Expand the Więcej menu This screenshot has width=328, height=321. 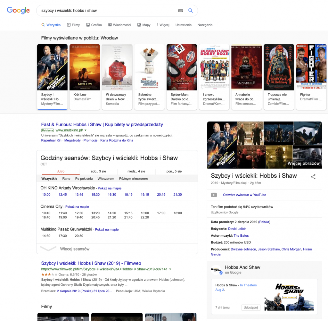click(x=163, y=25)
